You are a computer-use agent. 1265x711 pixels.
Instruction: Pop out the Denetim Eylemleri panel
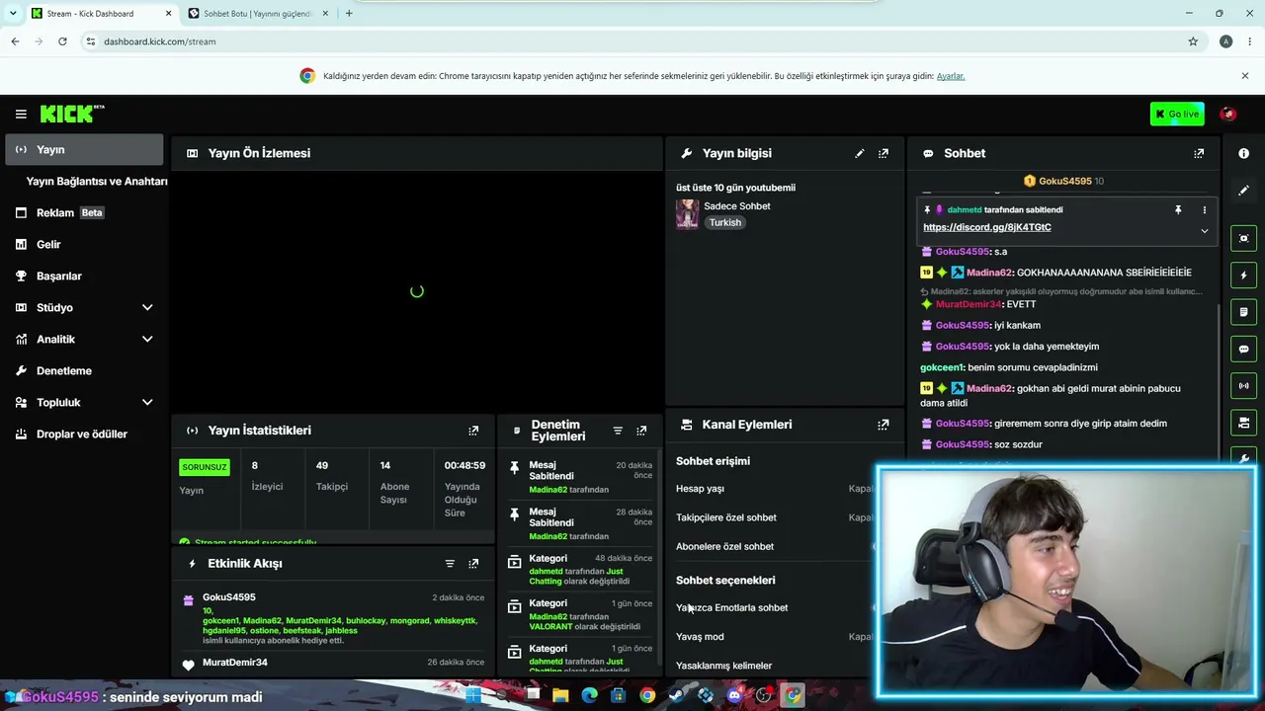[641, 431]
